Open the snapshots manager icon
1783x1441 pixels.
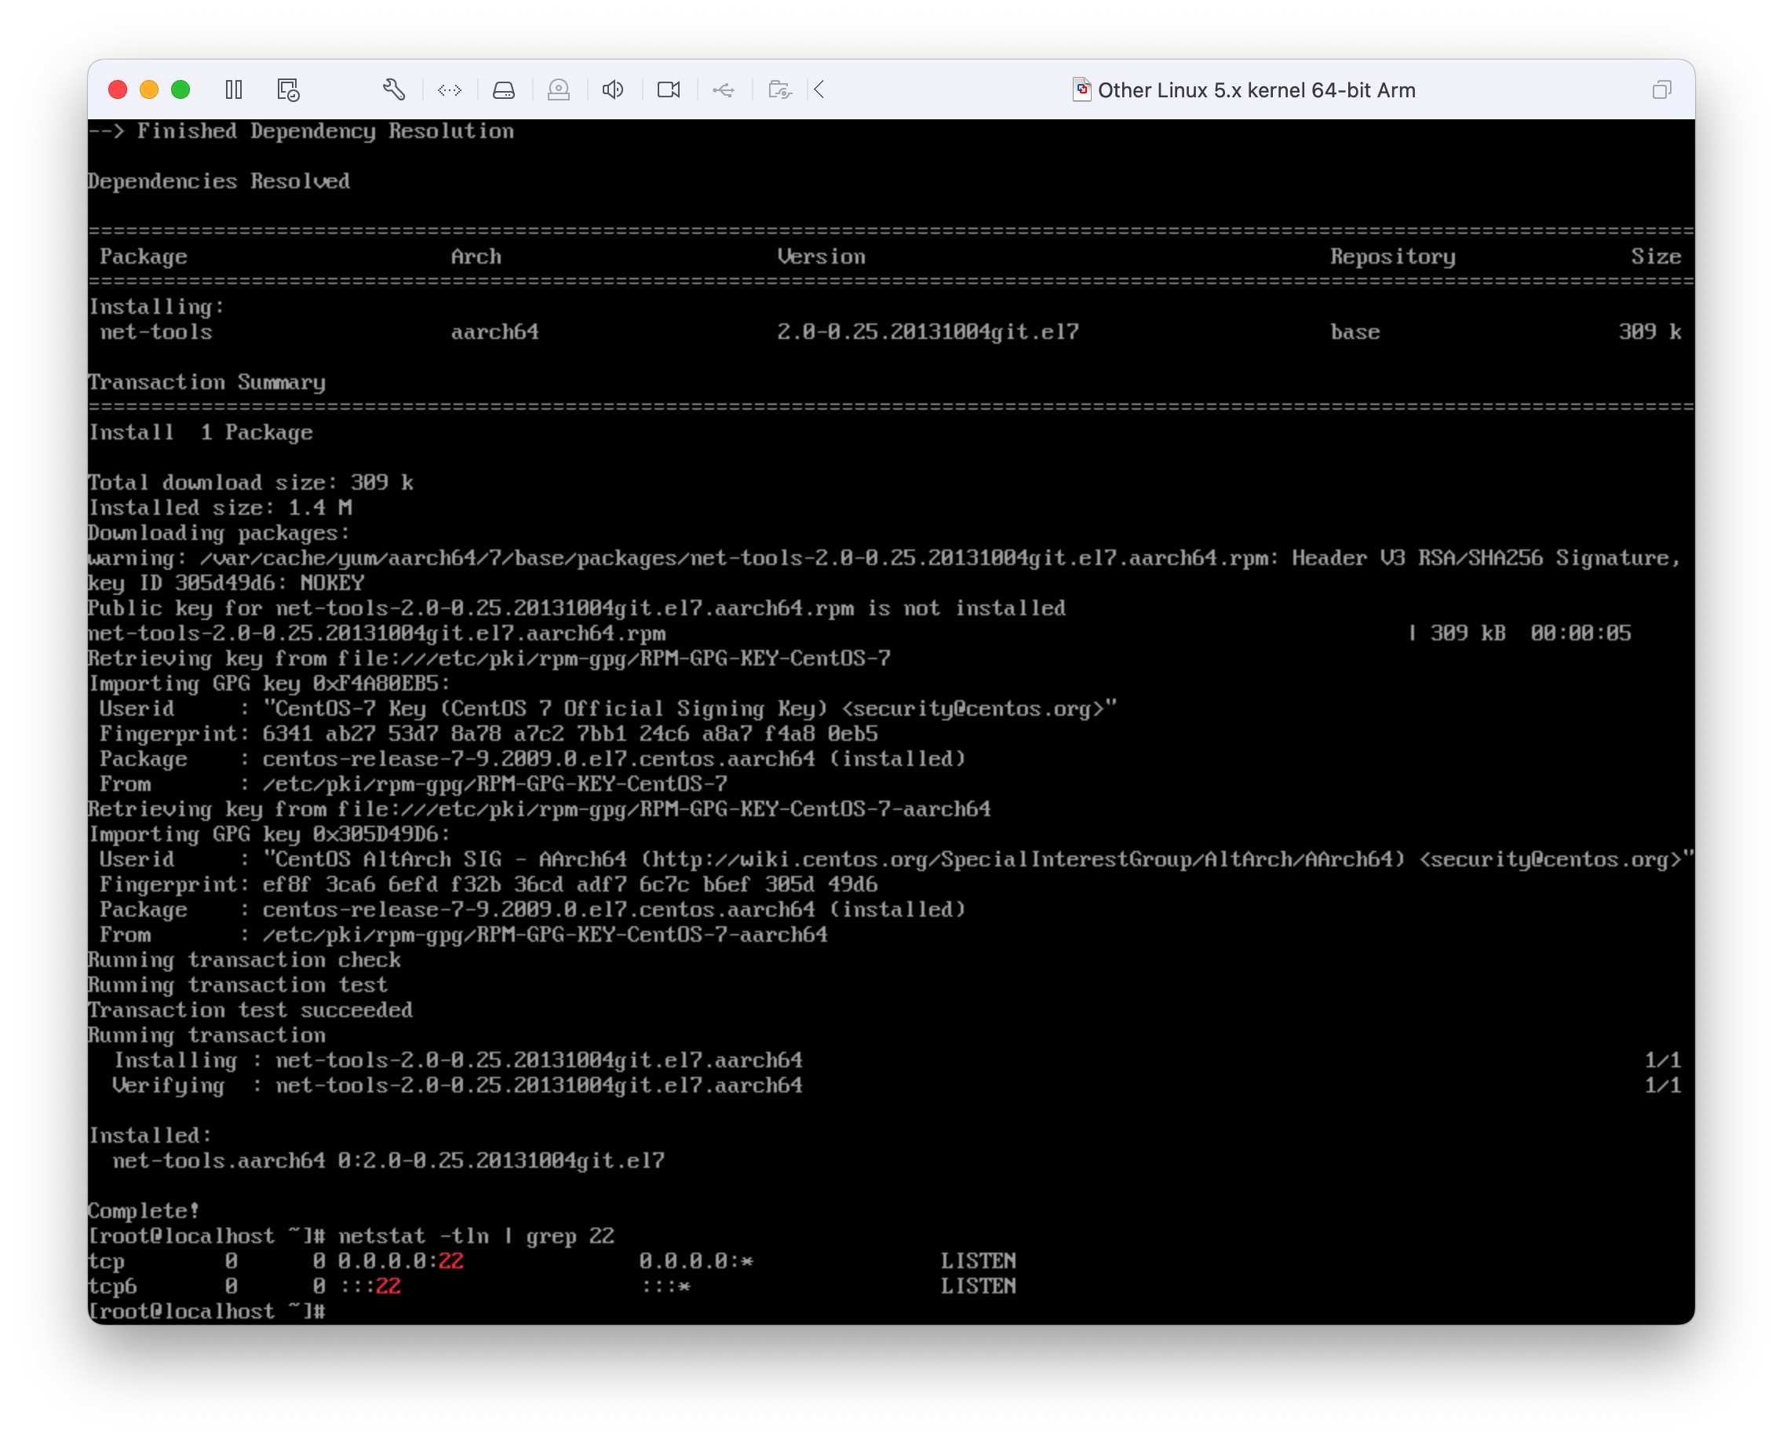click(x=288, y=89)
